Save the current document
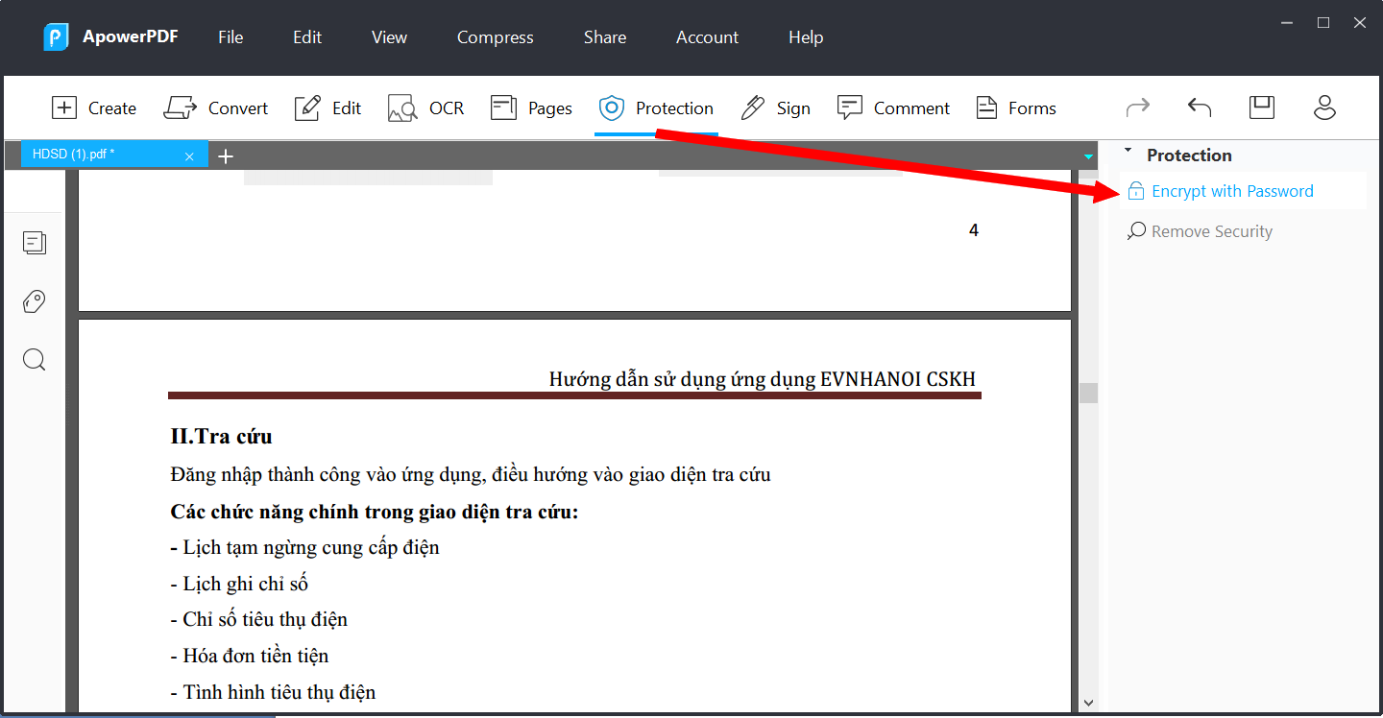The width and height of the screenshot is (1383, 718). click(x=1261, y=108)
